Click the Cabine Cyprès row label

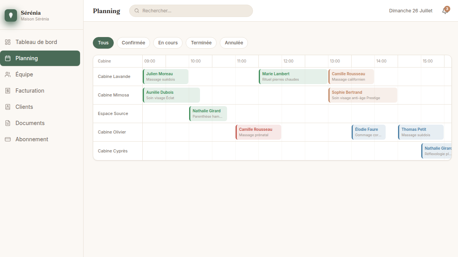point(113,151)
